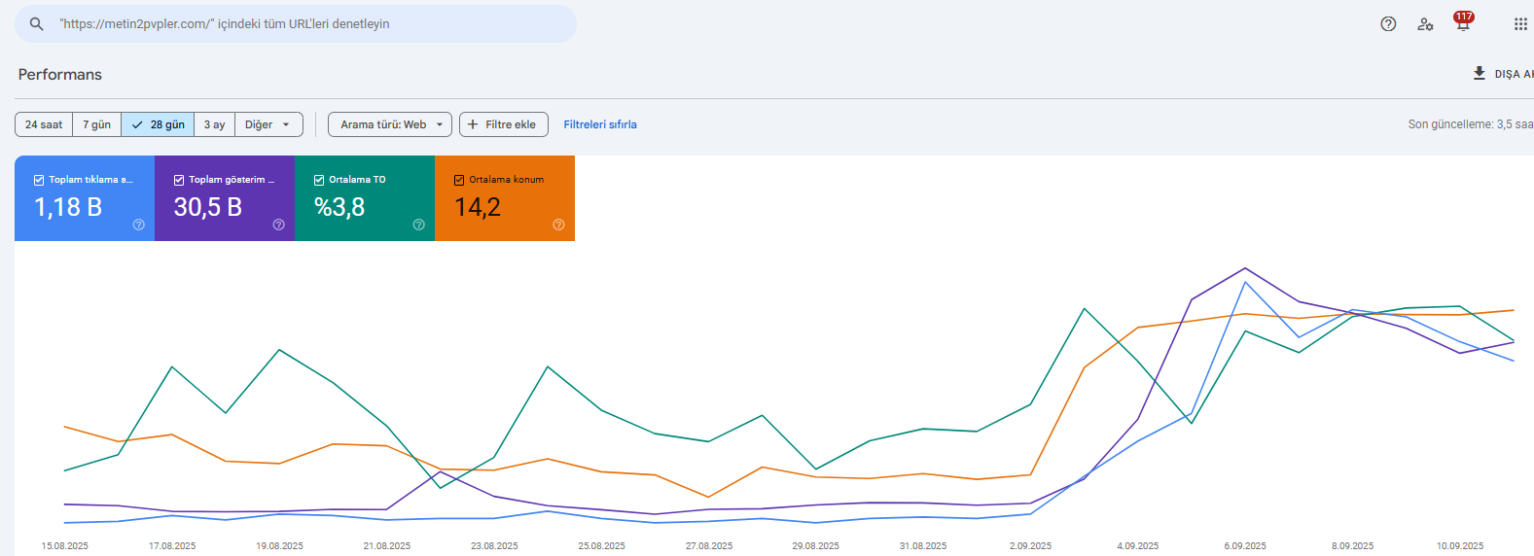Click the 14,2 position value
1534x556 pixels.
pos(478,207)
